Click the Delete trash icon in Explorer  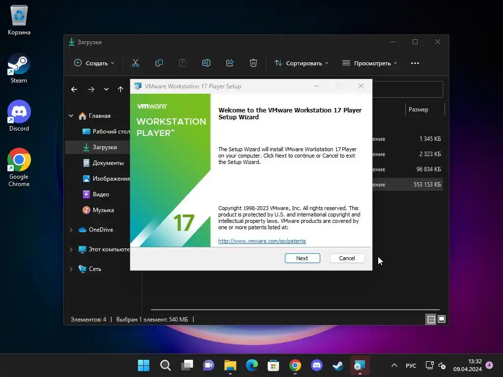[253, 63]
